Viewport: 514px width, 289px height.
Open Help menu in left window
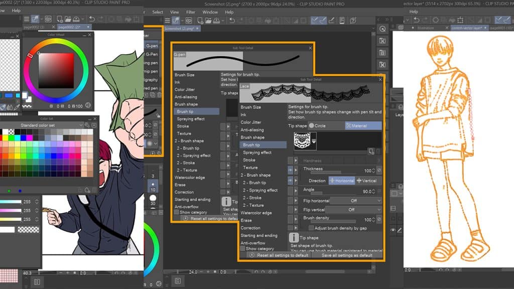click(16, 11)
